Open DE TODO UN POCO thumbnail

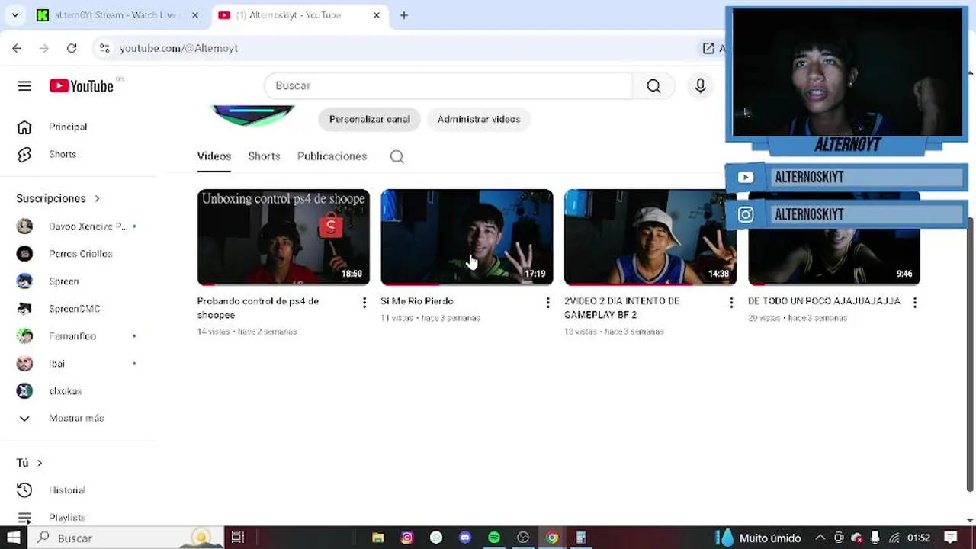(x=834, y=237)
